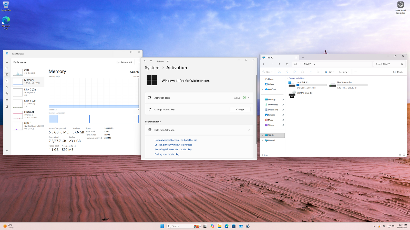Open the Services puzzle icon in Task Manager
The image size is (410, 230).
pyautogui.click(x=7, y=107)
